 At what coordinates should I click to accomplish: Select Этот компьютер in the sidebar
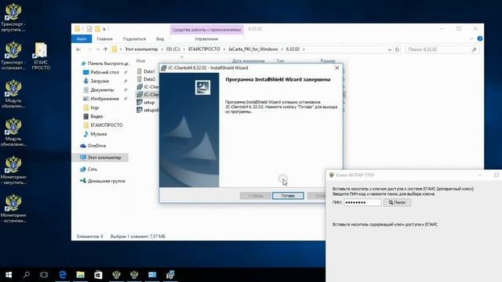pos(100,157)
